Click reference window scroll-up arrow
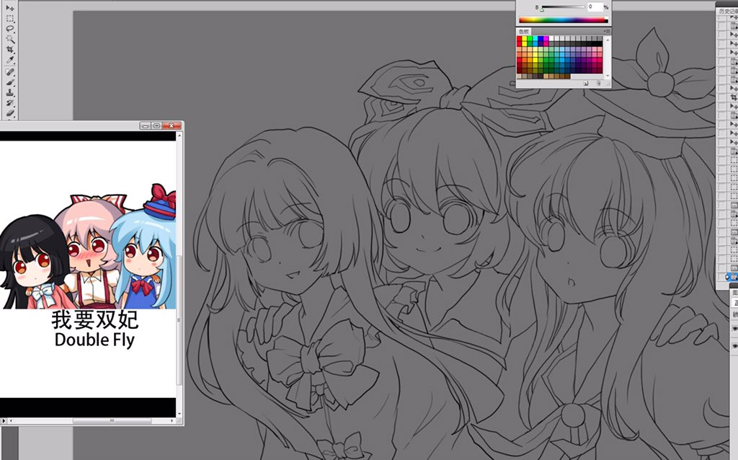This screenshot has width=738, height=460. click(179, 136)
